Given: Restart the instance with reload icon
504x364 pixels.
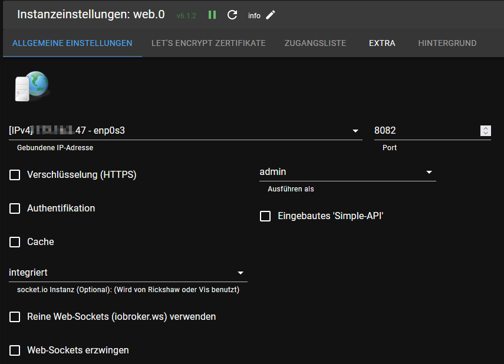Looking at the screenshot, I should tap(232, 15).
